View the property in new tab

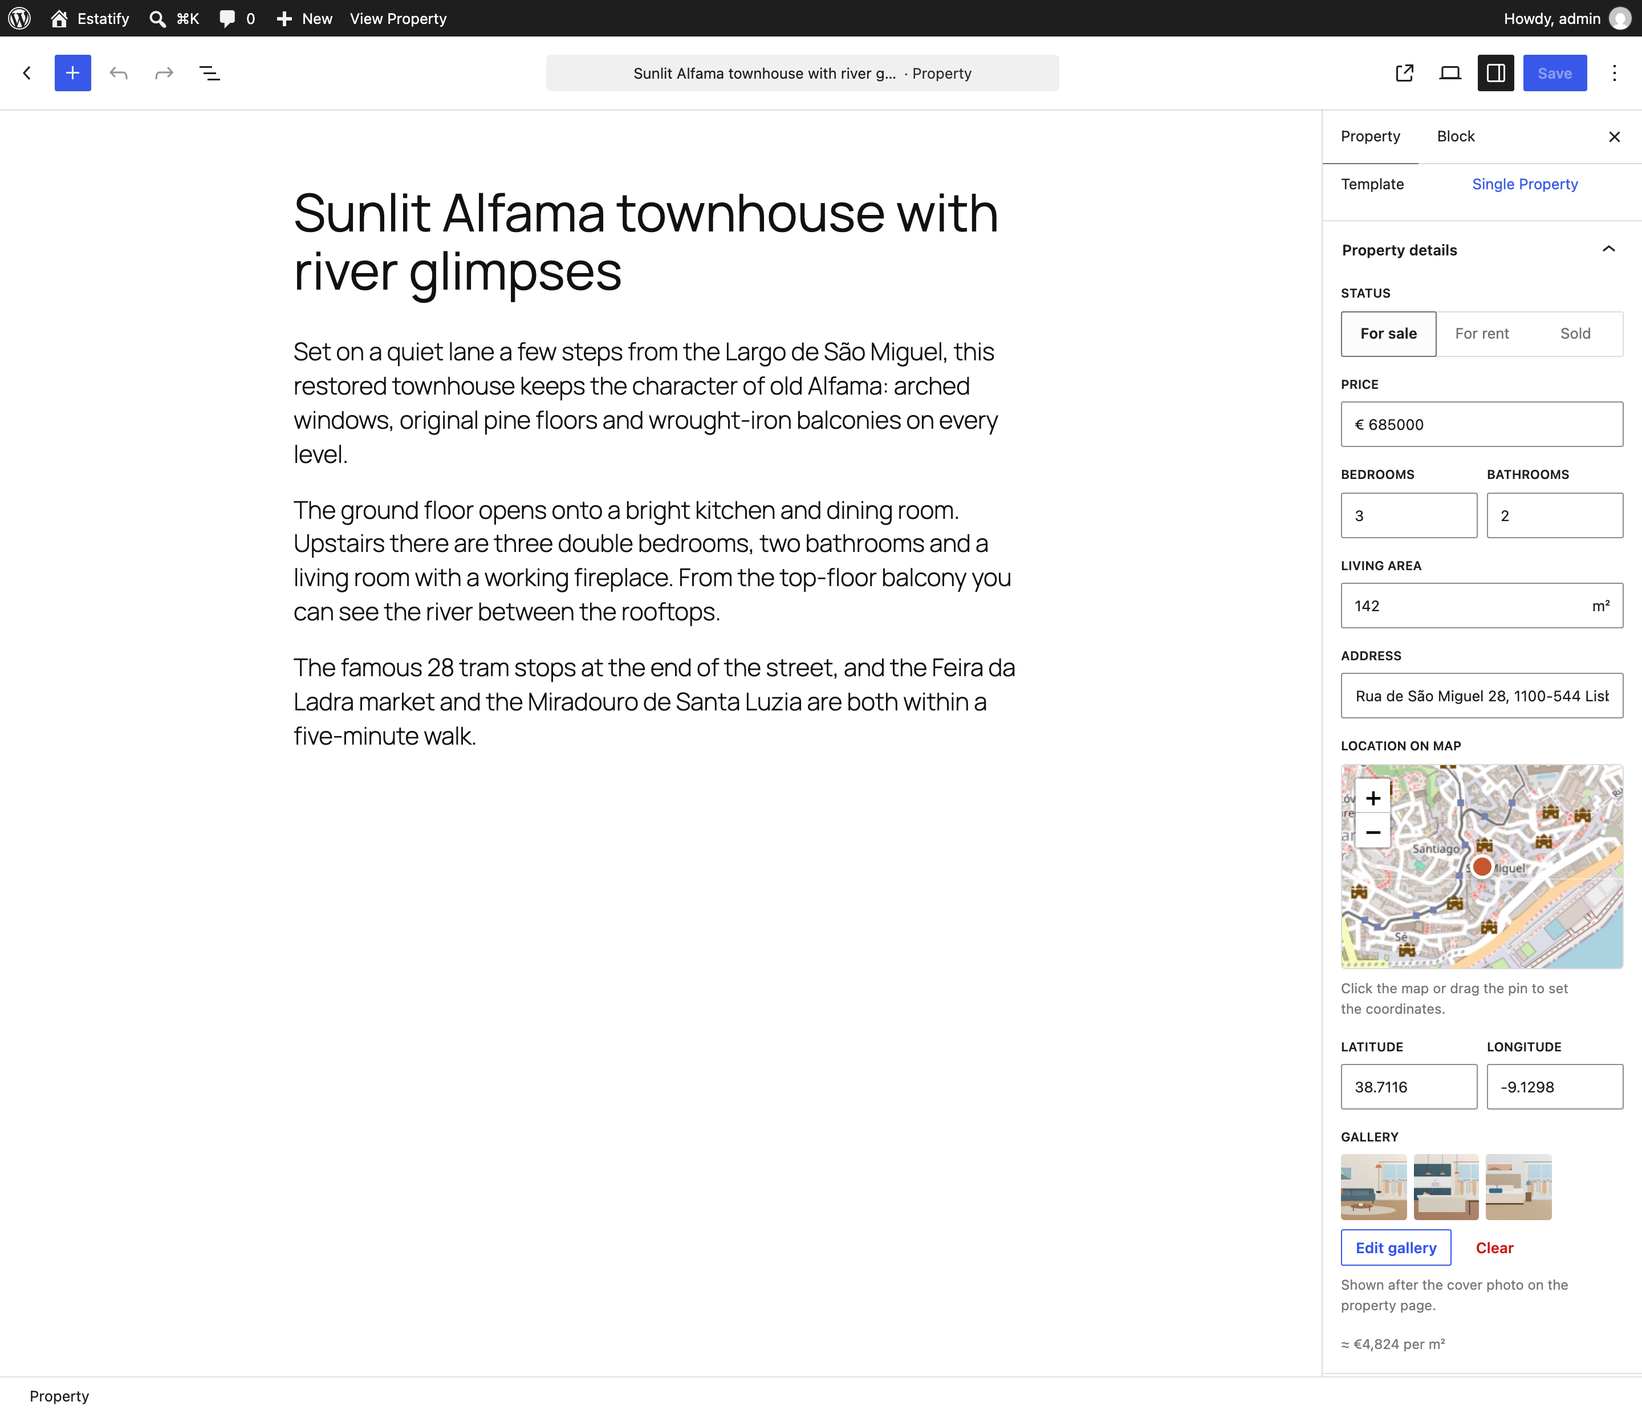(x=1405, y=73)
